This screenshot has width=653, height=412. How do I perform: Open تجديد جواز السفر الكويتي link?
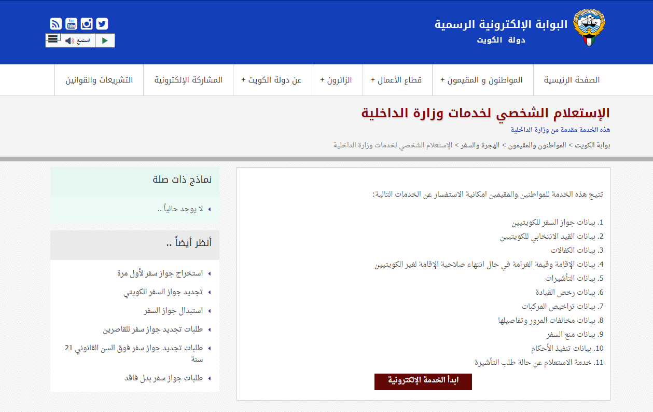pos(163,292)
